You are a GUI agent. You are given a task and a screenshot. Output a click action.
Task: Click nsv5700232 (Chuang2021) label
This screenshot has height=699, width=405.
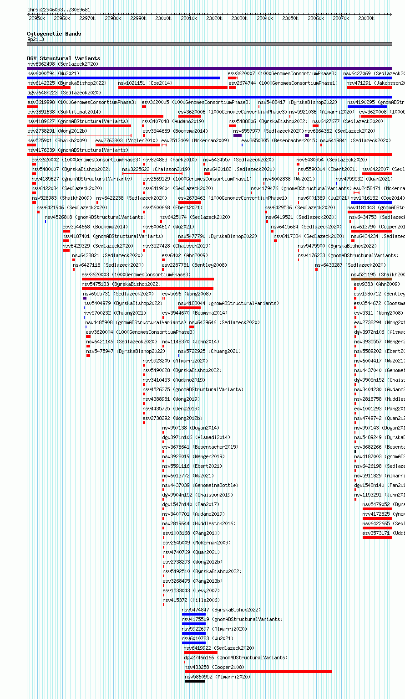115,313
